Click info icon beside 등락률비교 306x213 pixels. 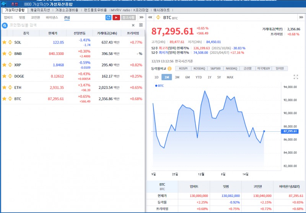point(170,69)
